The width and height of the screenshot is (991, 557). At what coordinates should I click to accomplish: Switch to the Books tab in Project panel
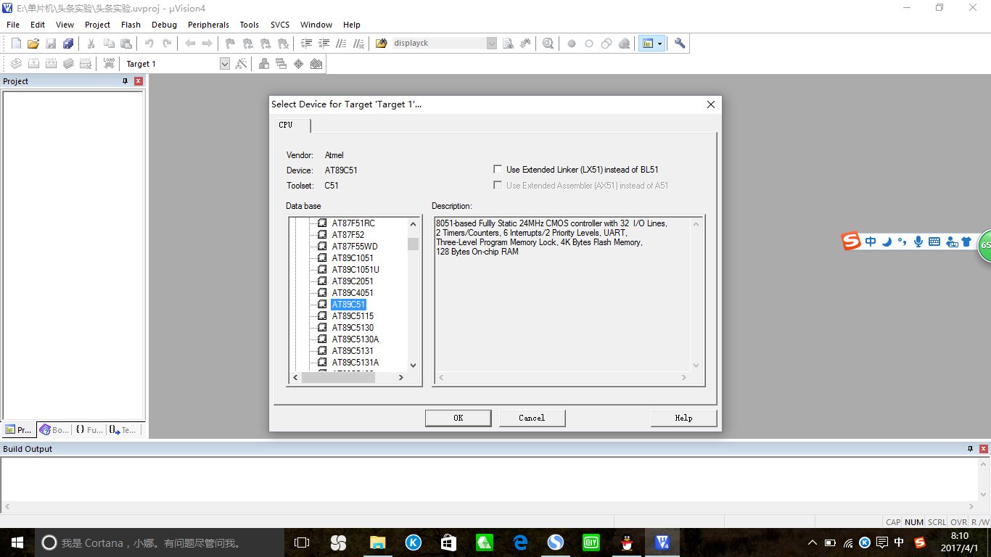(54, 430)
